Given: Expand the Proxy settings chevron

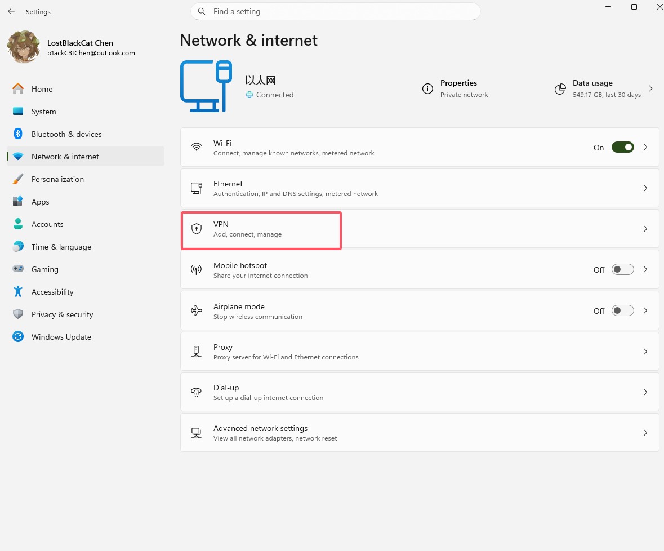Looking at the screenshot, I should (x=645, y=352).
